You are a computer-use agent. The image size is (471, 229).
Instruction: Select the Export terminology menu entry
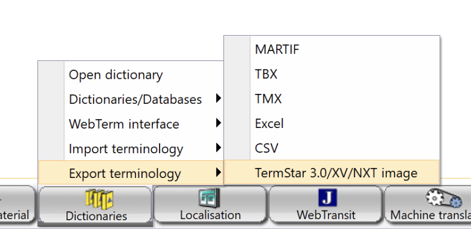click(x=131, y=173)
